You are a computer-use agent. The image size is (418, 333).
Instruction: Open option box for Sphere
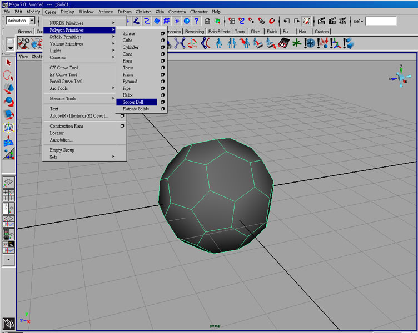[163, 33]
